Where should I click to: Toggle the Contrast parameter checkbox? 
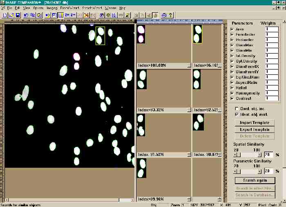(x=232, y=99)
